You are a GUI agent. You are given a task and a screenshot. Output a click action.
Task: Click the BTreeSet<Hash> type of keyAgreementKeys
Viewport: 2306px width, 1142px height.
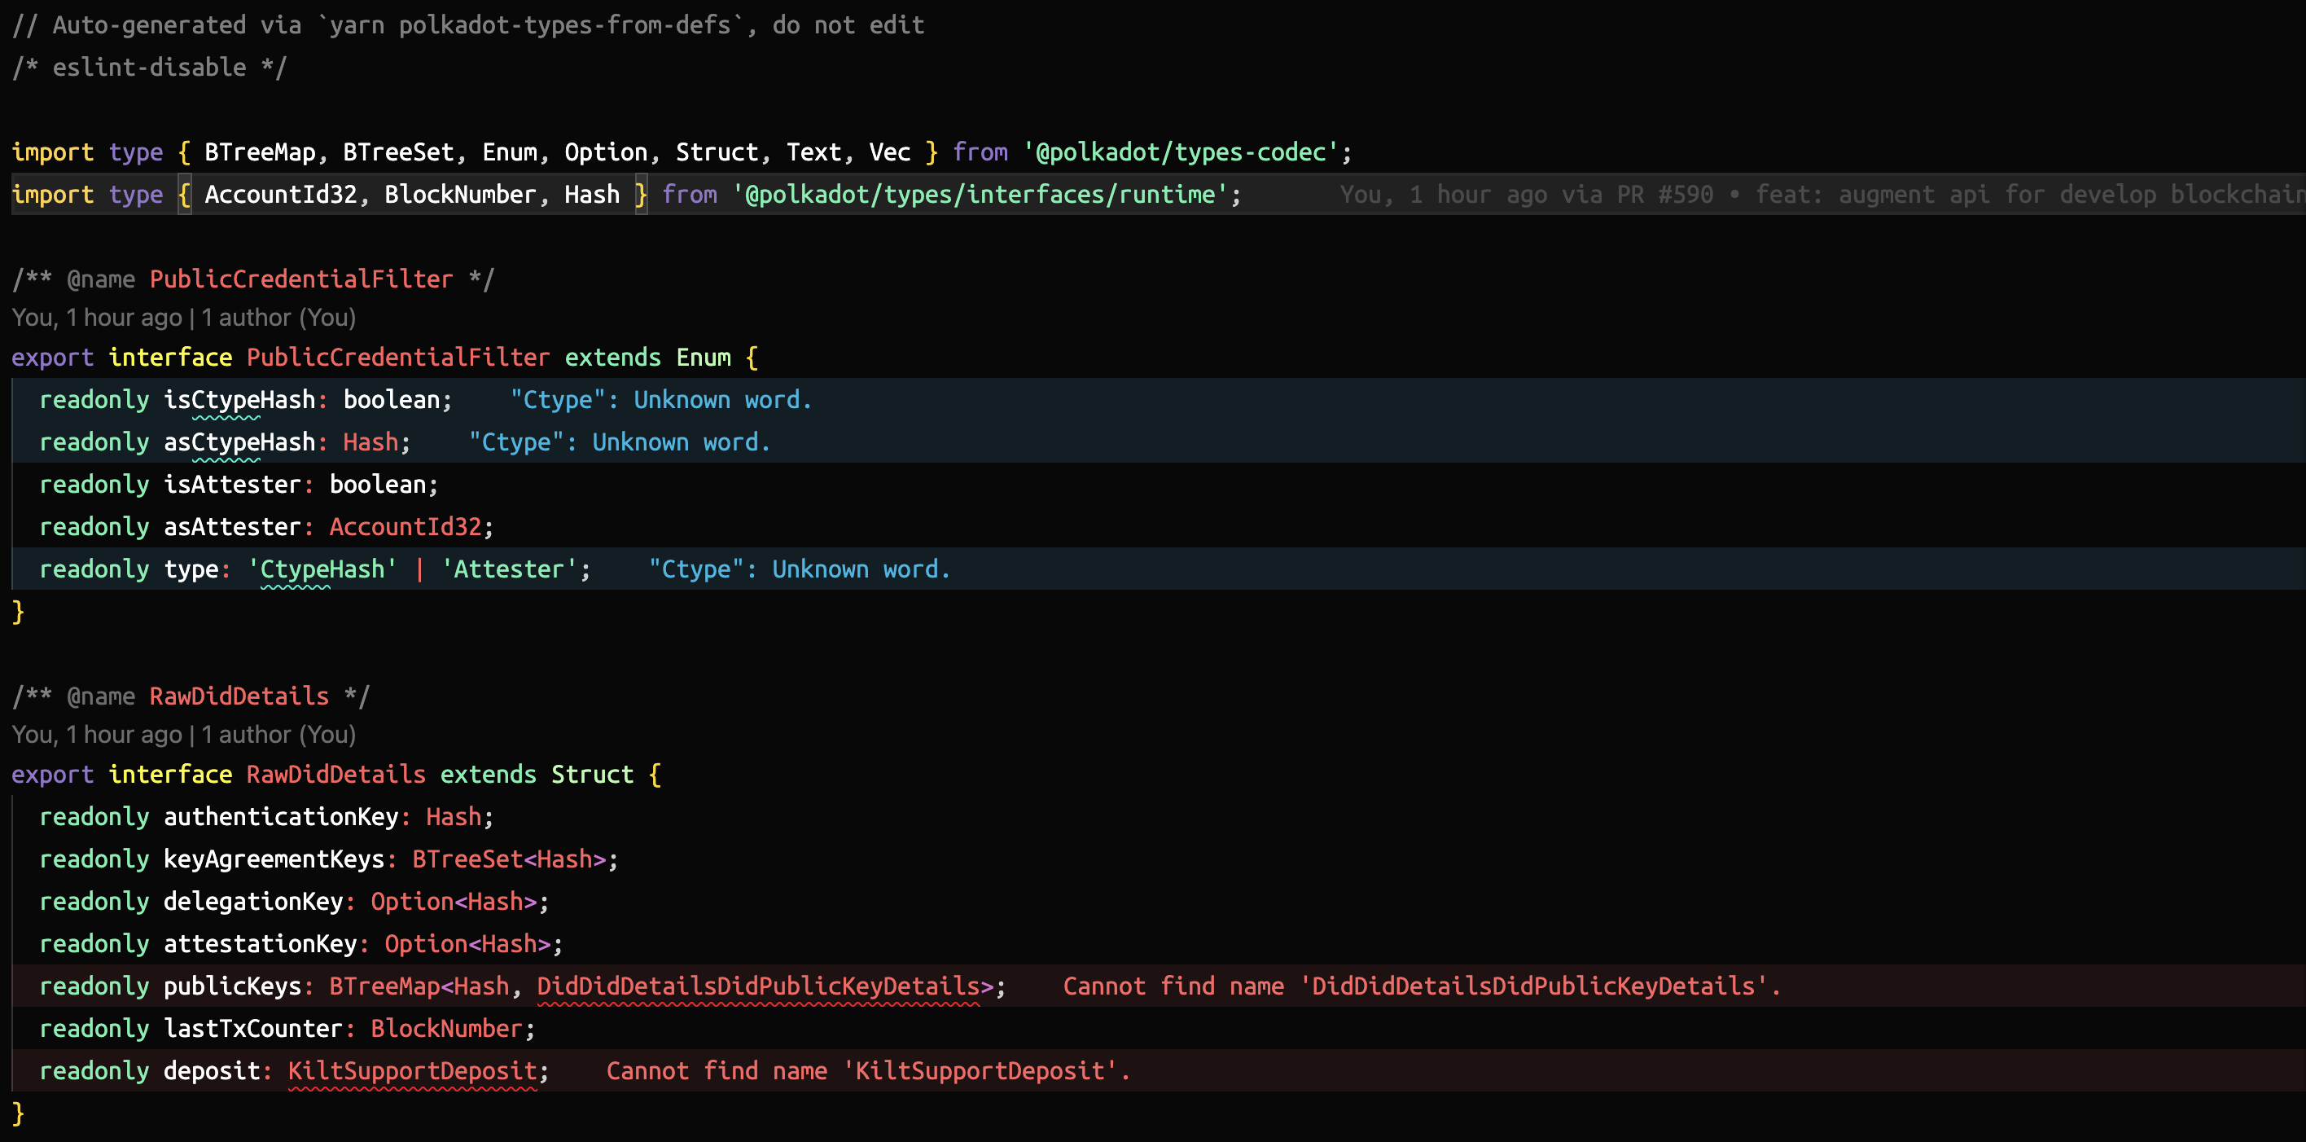508,859
